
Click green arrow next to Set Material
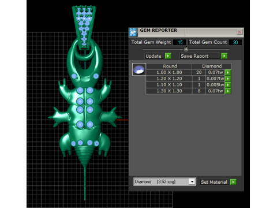(233, 182)
